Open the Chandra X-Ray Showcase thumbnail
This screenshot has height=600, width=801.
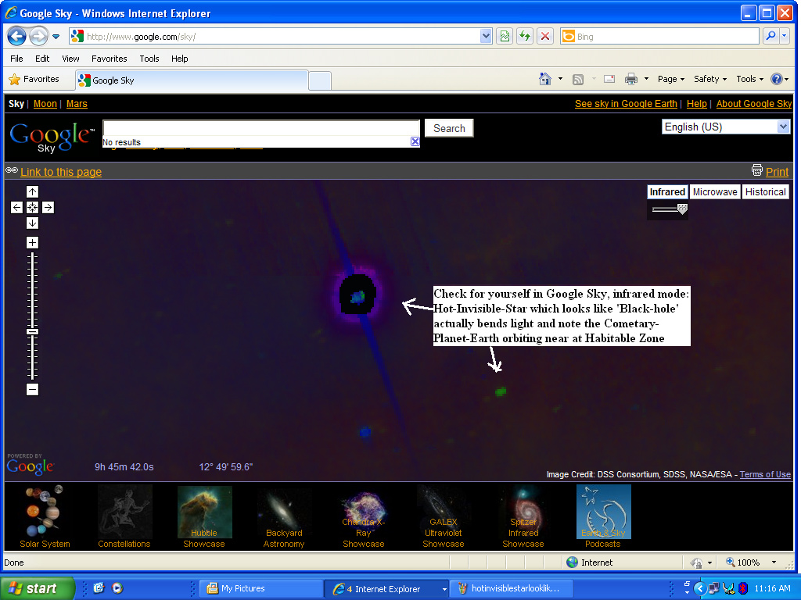click(x=364, y=516)
